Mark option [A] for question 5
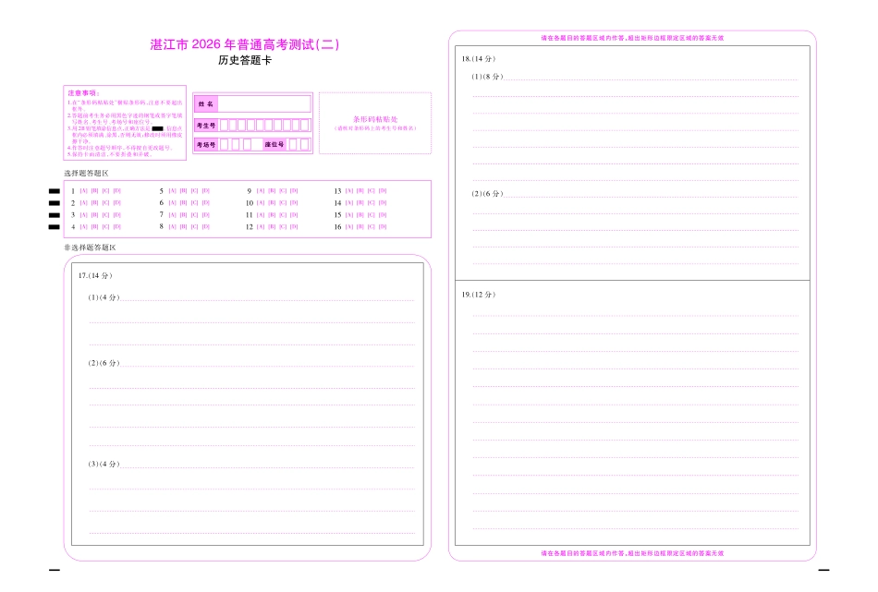Screen dimensions: 878x592 pos(173,191)
